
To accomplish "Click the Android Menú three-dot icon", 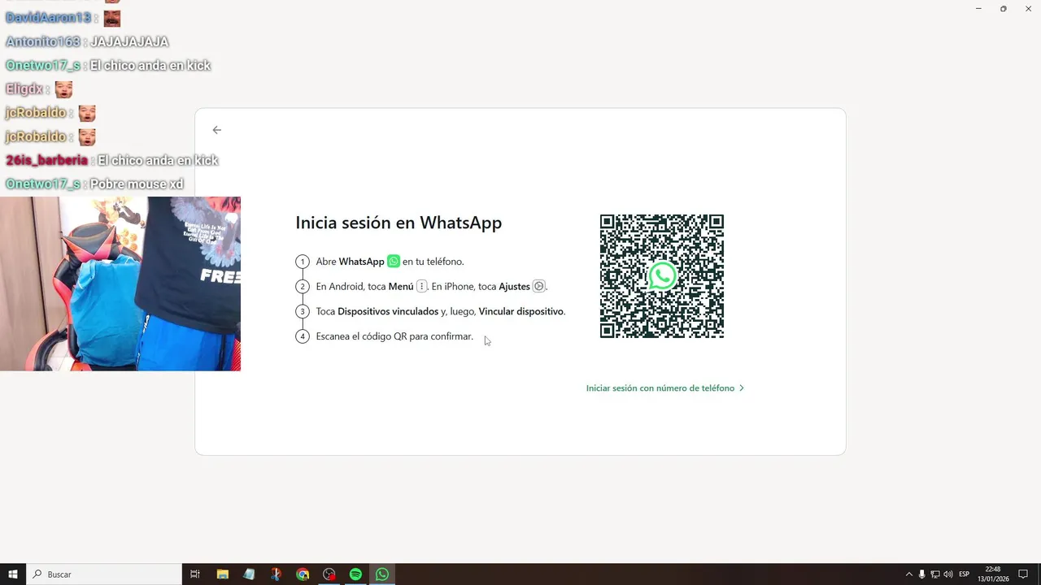I will [x=421, y=286].
